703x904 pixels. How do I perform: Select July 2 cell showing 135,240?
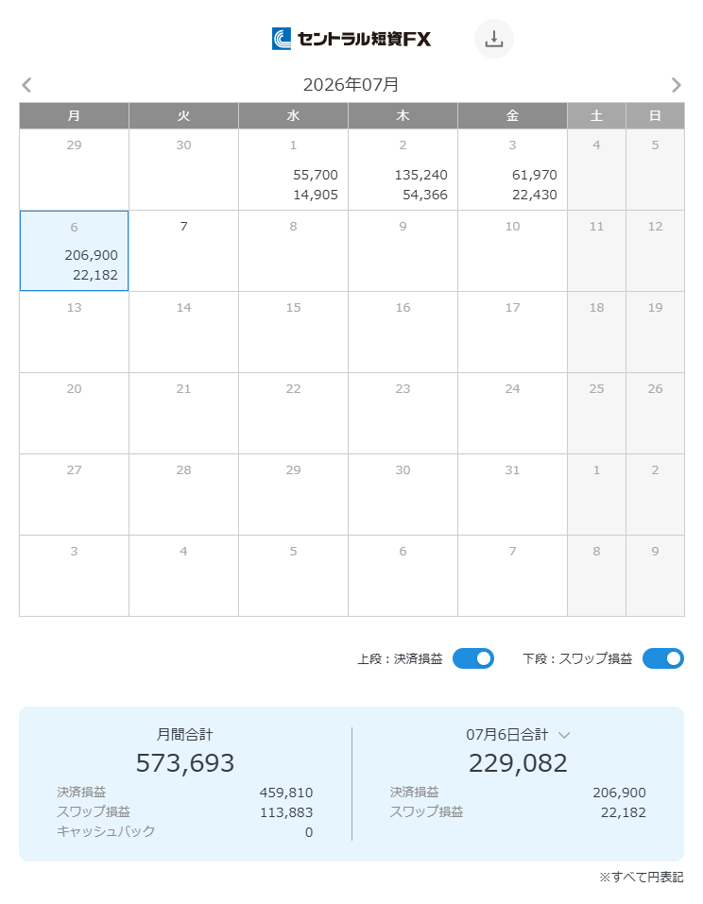click(403, 169)
